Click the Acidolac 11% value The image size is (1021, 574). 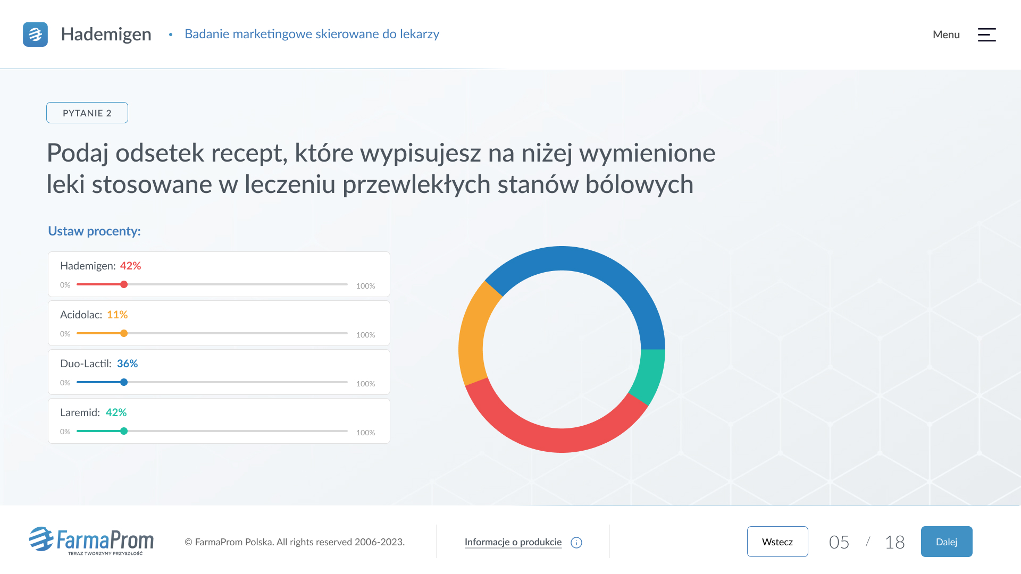click(x=117, y=315)
